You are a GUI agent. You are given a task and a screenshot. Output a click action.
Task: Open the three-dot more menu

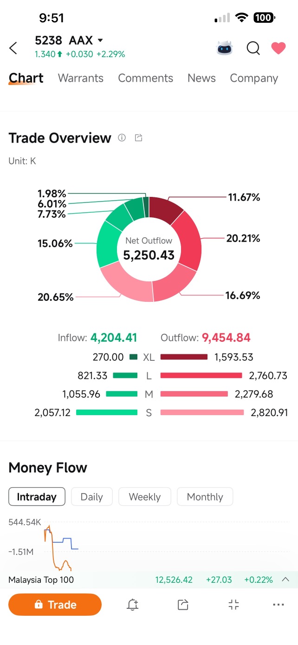point(279,605)
